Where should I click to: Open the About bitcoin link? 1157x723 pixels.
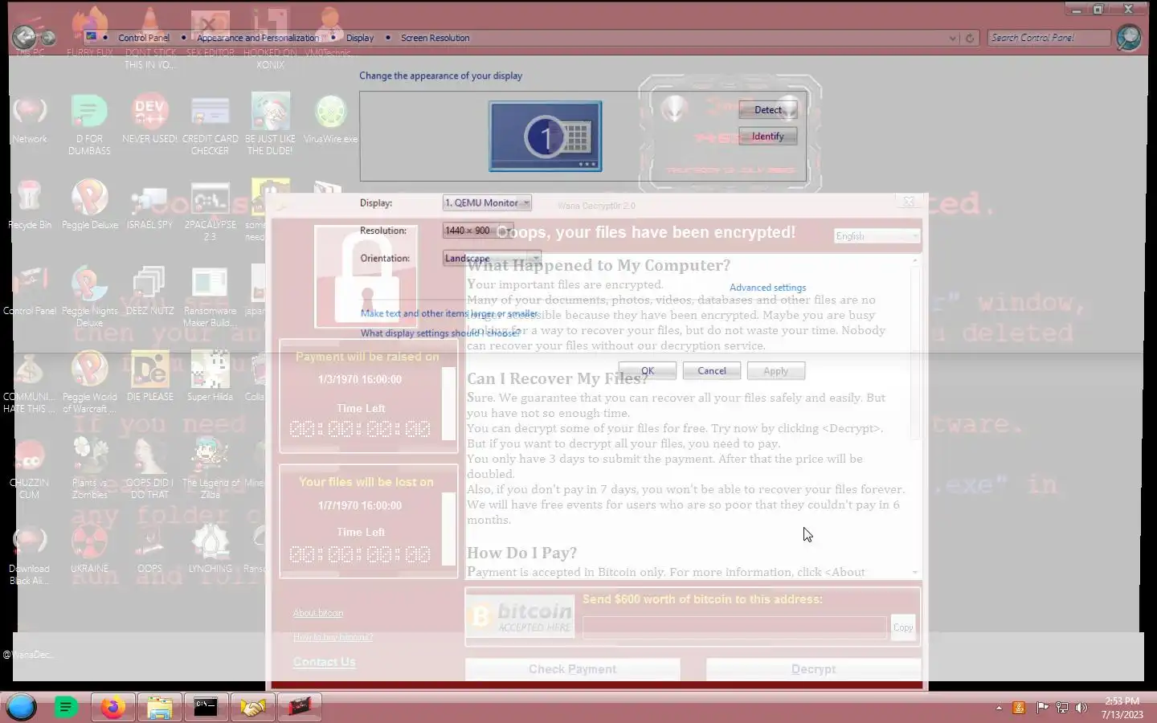[x=318, y=613]
